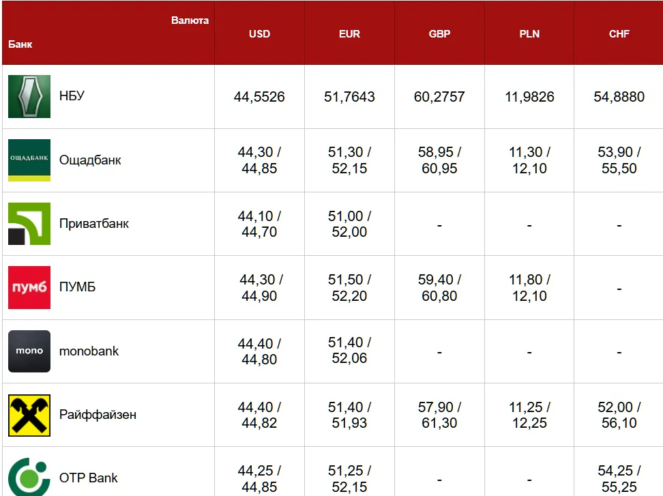Click the Ощадбанк bank name
The width and height of the screenshot is (663, 496).
90,160
